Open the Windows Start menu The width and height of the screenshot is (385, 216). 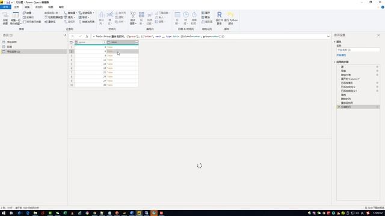(x=4, y=213)
